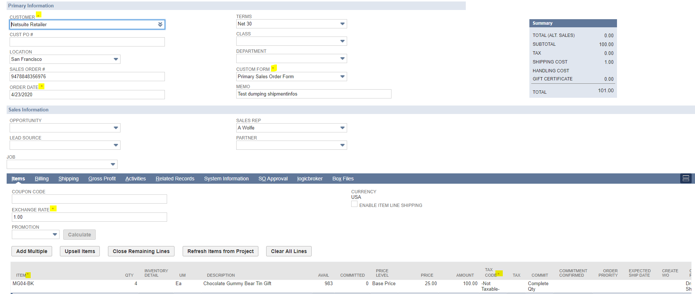Select the MG04-BK item row cell
This screenshot has width=695, height=294.
click(23, 284)
